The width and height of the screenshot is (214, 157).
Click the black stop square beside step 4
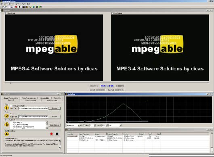[x=57, y=134]
